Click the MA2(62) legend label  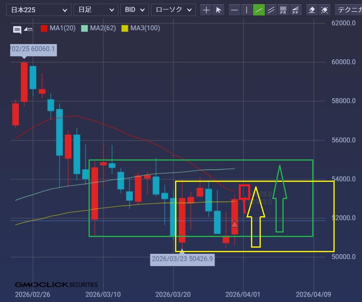click(x=103, y=28)
